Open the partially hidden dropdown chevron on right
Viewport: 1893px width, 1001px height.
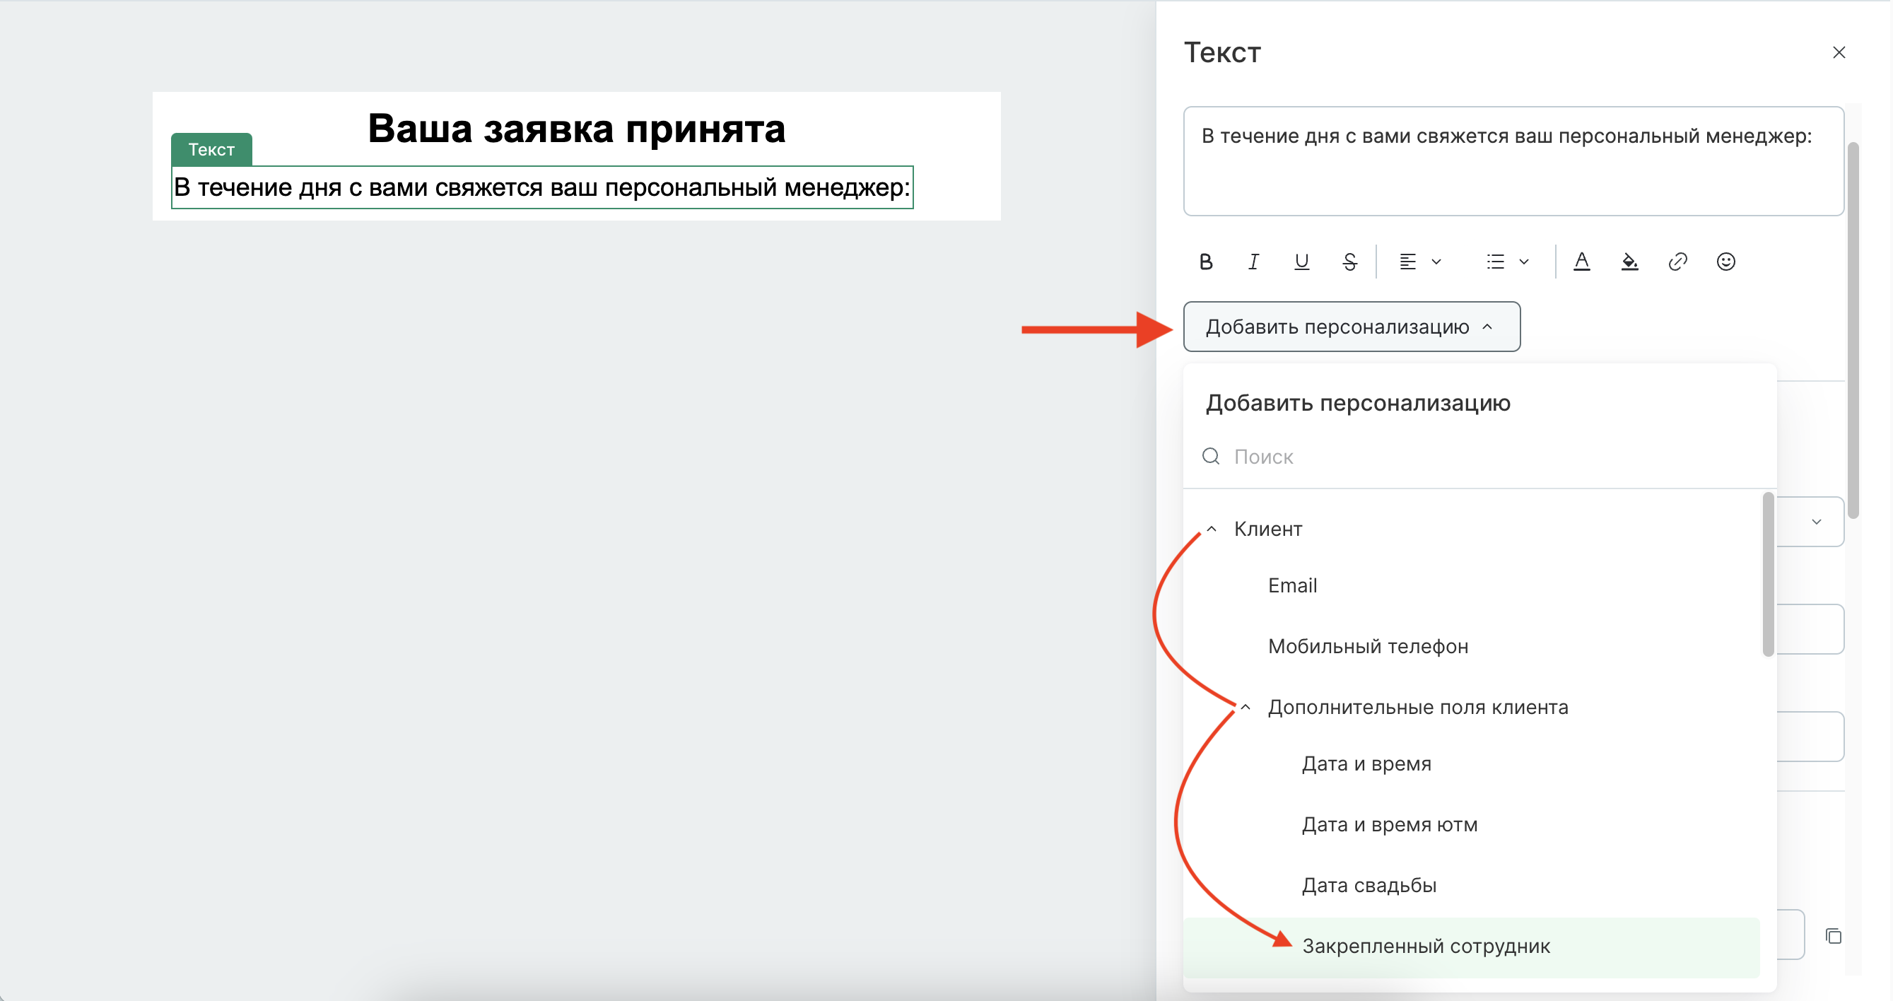click(x=1817, y=522)
